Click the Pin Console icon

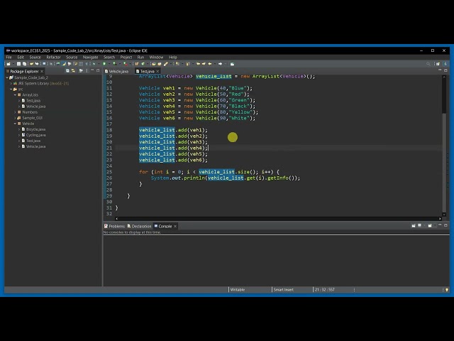(414, 225)
